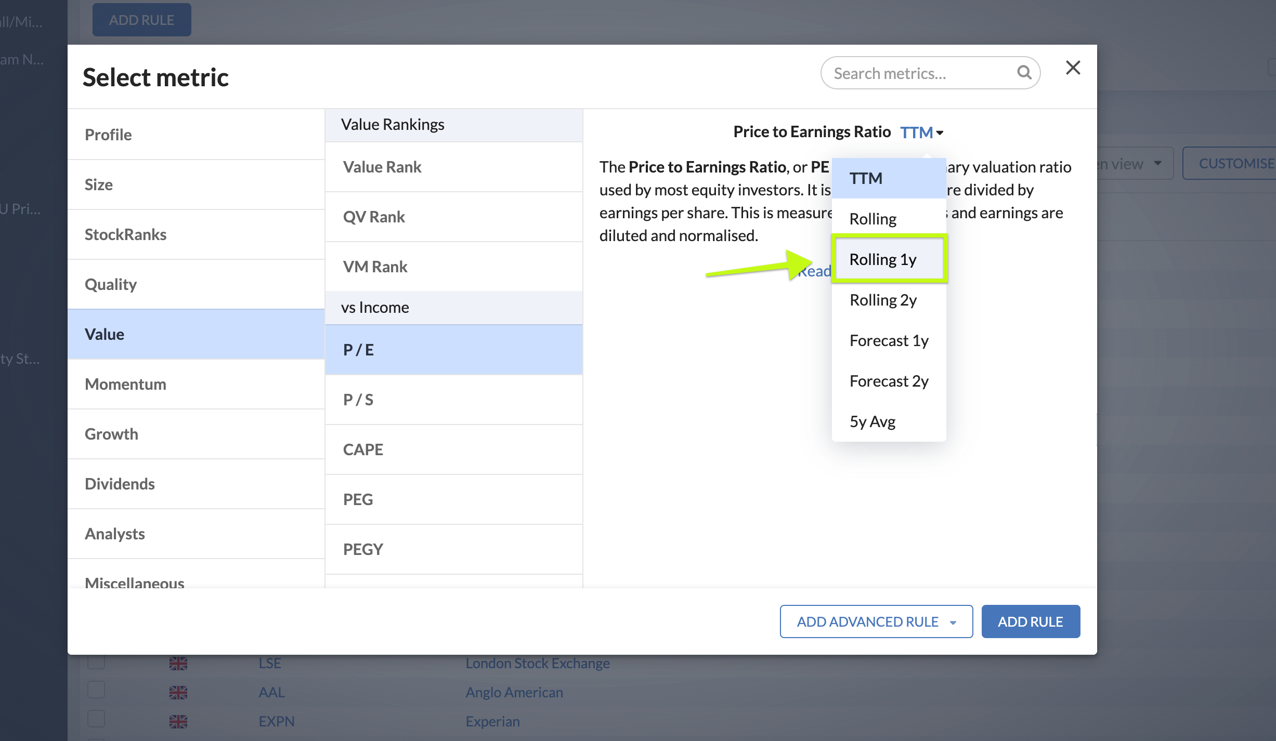The width and height of the screenshot is (1276, 741).
Task: Click the UK flag in LSE row
Action: tap(178, 664)
